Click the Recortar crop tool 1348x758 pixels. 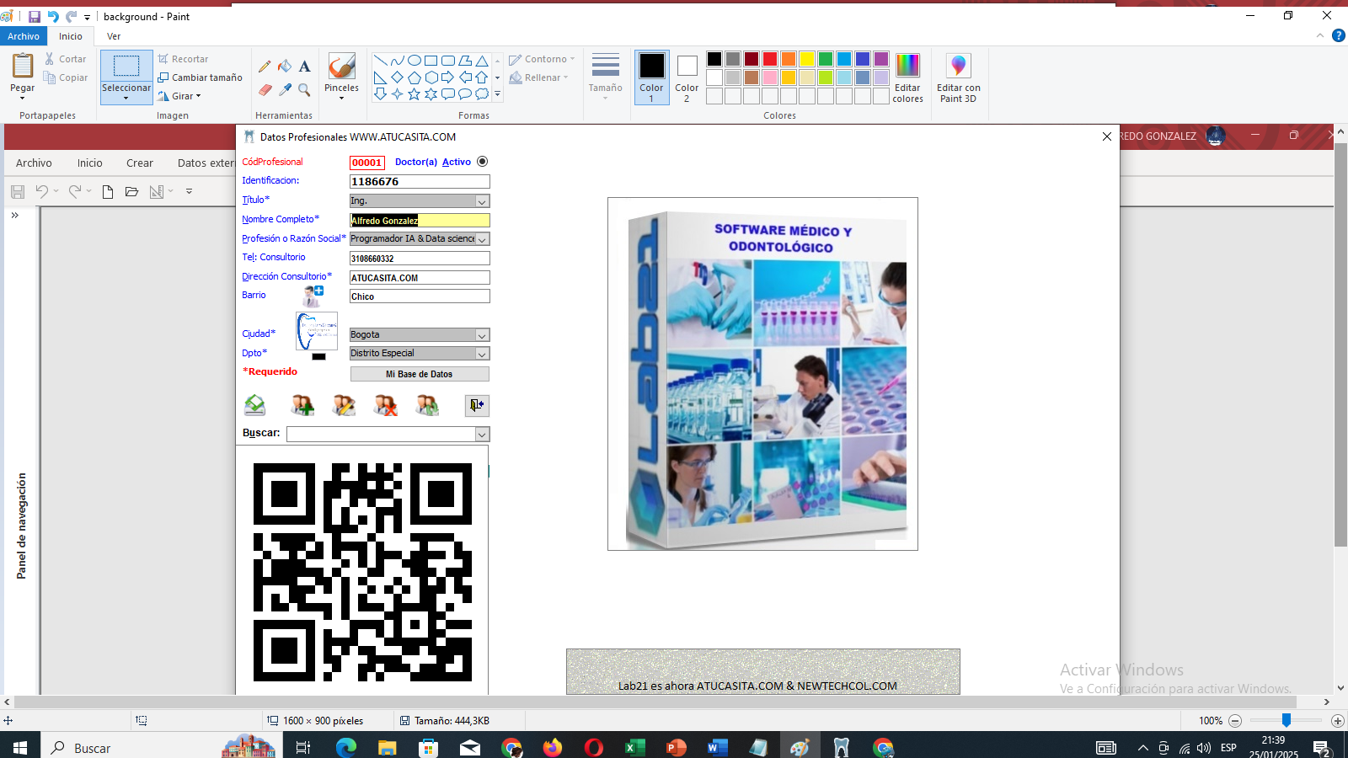click(183, 59)
